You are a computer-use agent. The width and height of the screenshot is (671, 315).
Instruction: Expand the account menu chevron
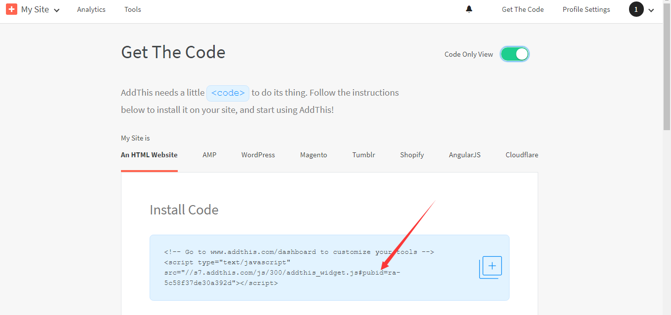coord(651,10)
